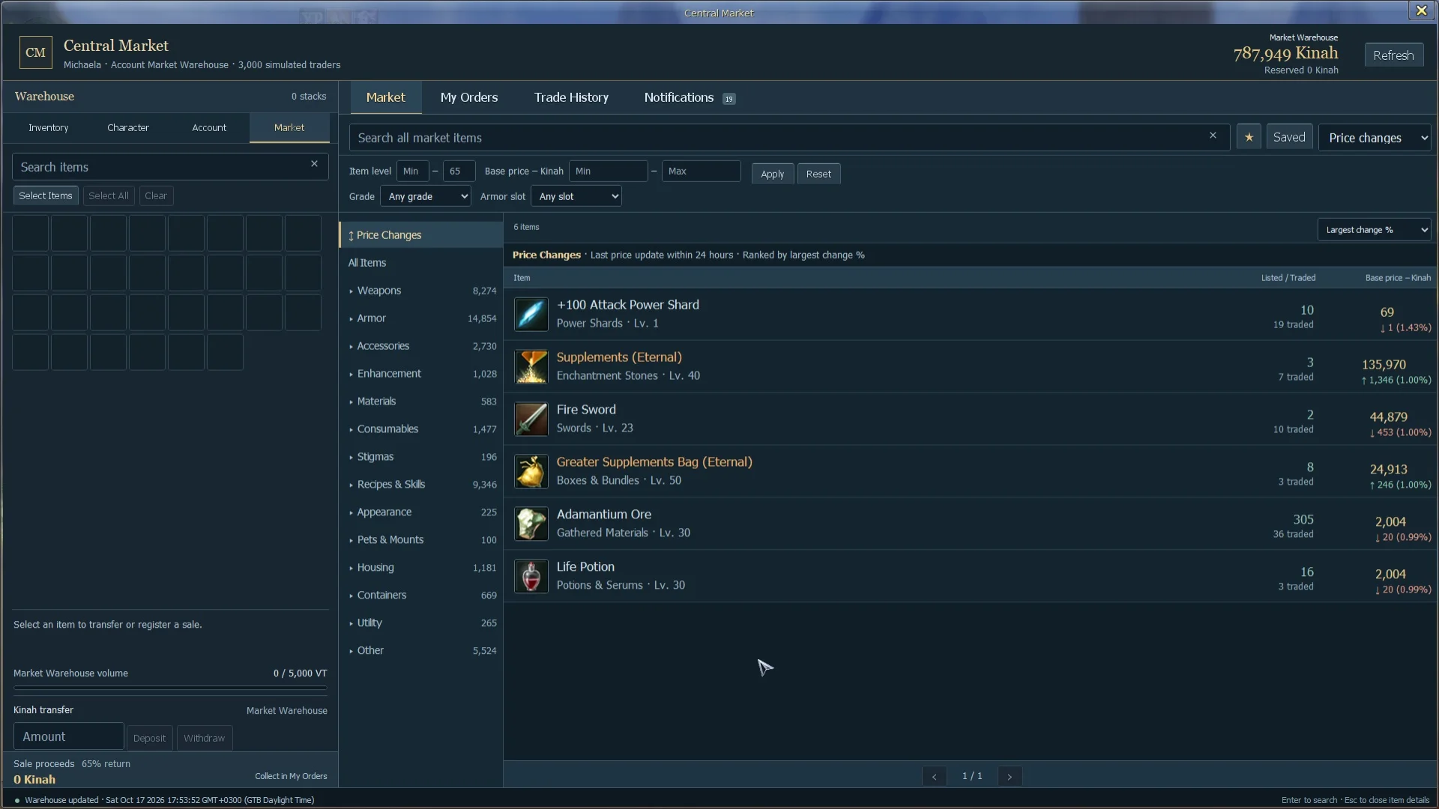Viewport: 1439px width, 809px height.
Task: Switch to the Inventory warehouse tab
Action: (49, 127)
